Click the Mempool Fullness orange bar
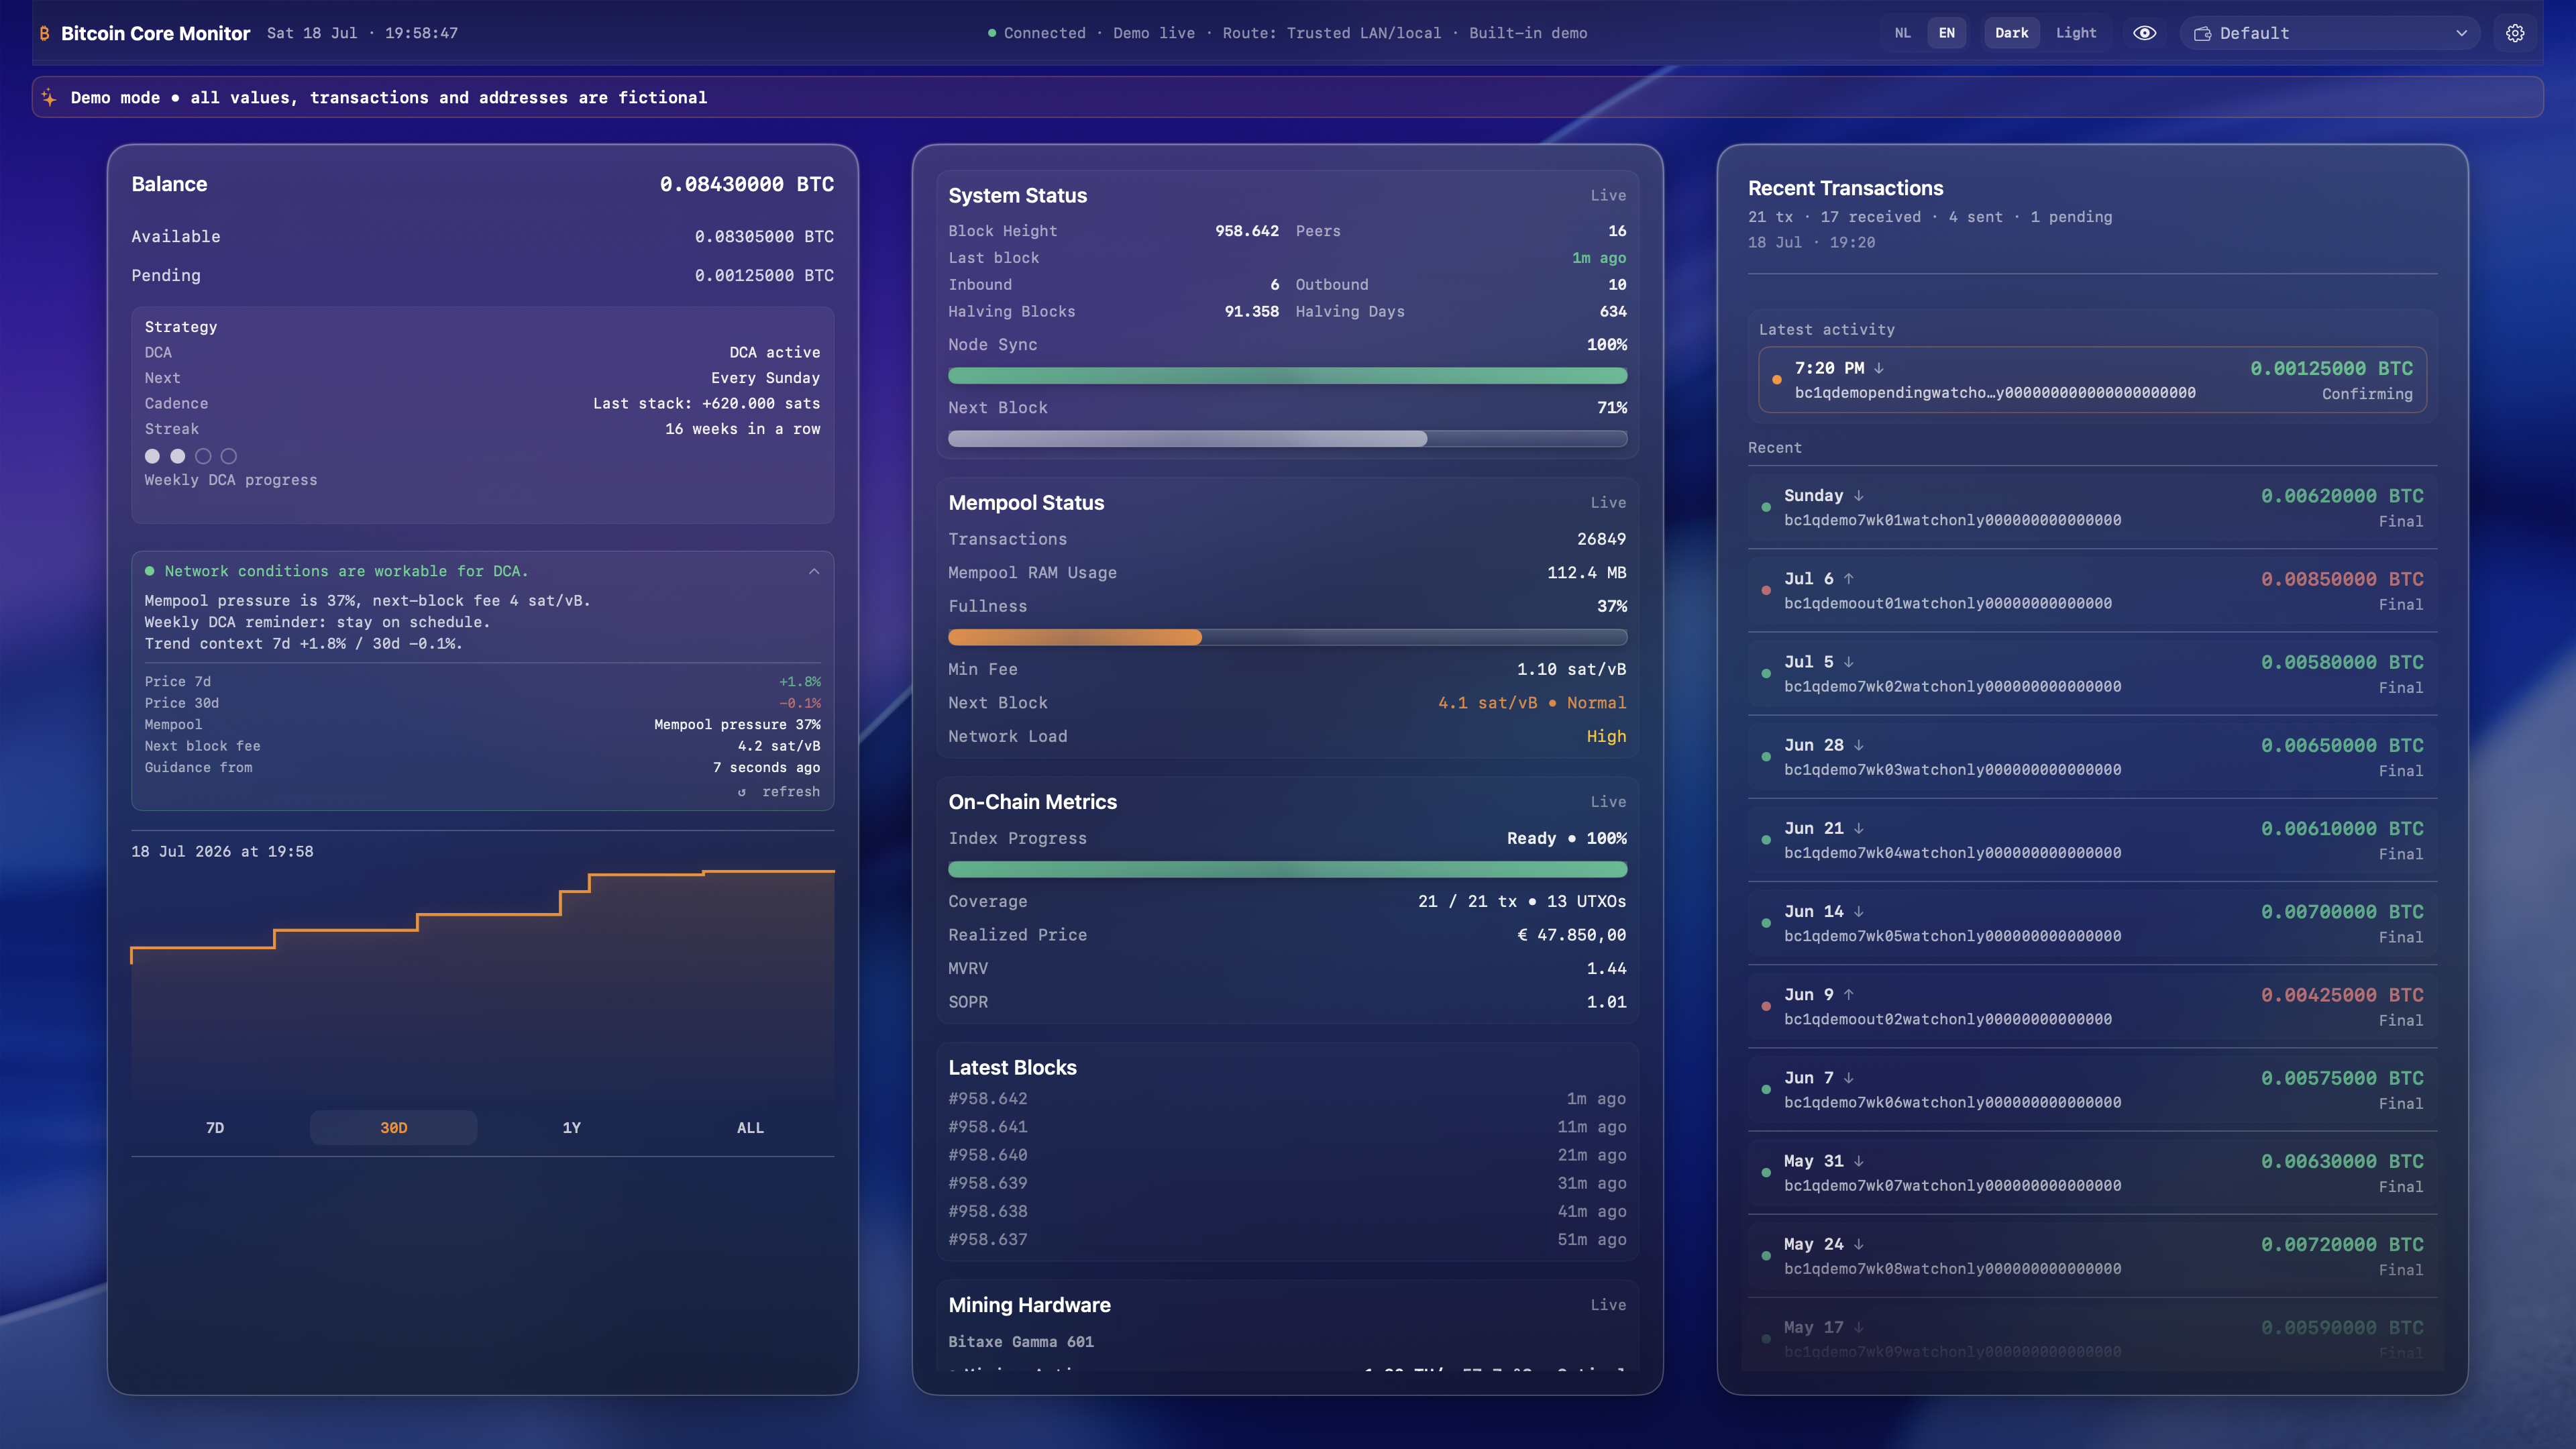 1287,638
